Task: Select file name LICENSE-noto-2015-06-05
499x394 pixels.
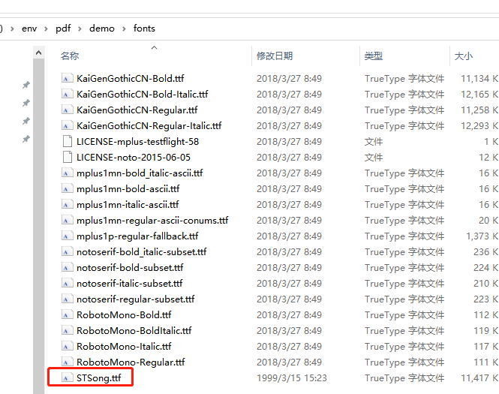Action: click(134, 157)
